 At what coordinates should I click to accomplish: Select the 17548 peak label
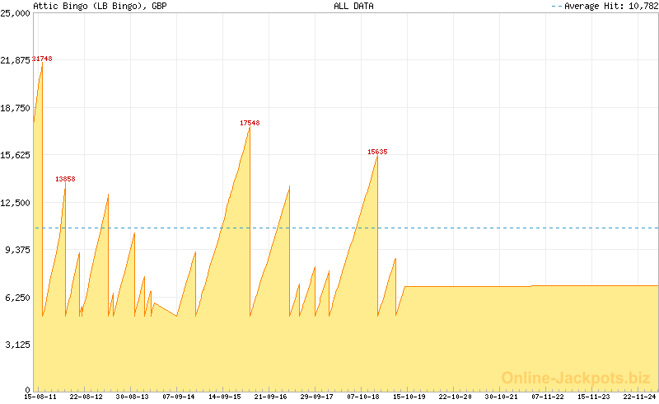[250, 123]
